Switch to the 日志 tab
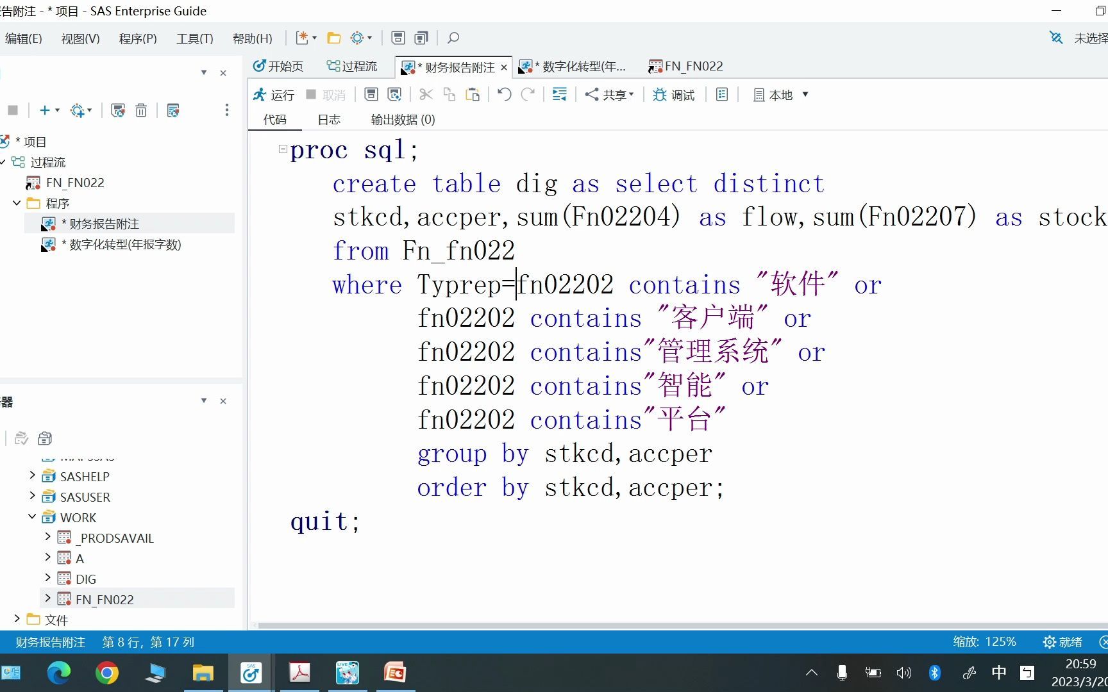This screenshot has width=1108, height=692. click(x=329, y=120)
